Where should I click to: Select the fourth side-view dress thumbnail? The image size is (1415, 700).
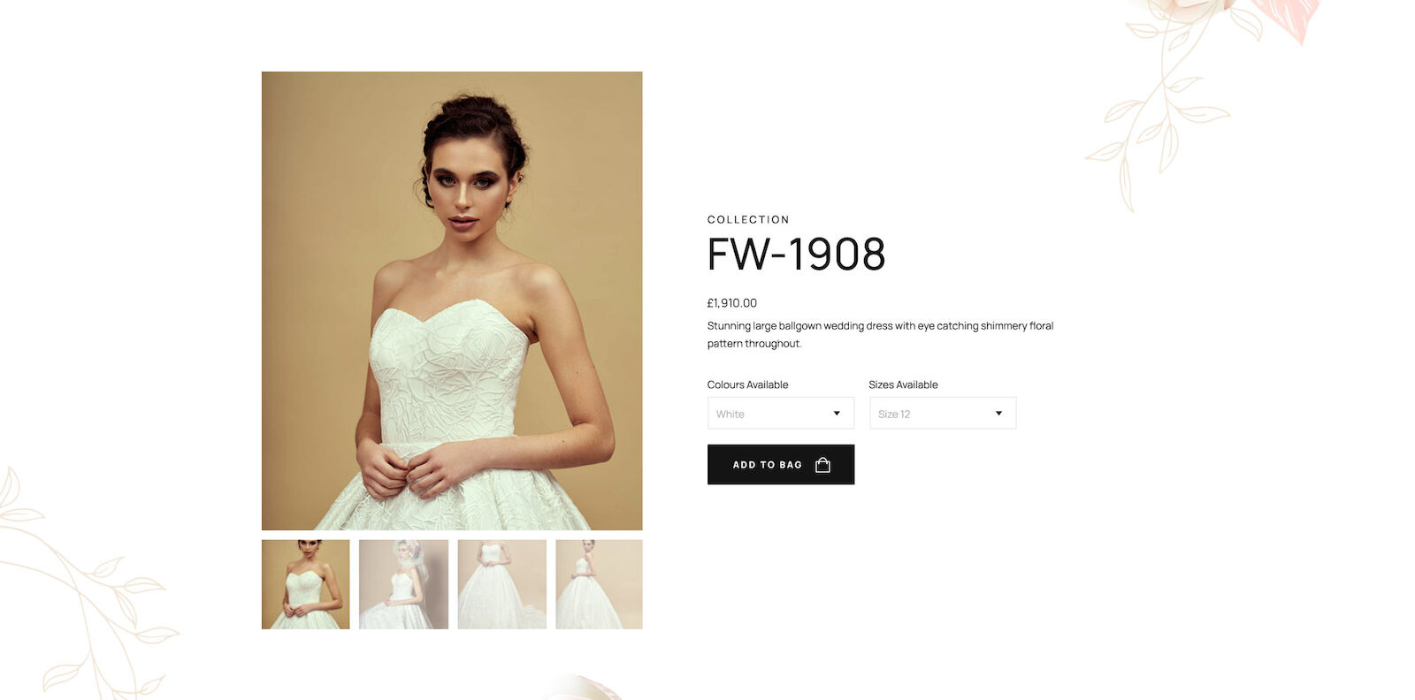pos(599,584)
